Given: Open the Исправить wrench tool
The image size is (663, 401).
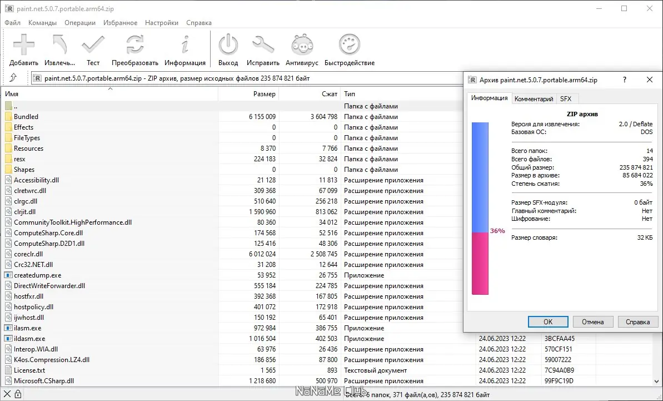Looking at the screenshot, I should (x=263, y=45).
